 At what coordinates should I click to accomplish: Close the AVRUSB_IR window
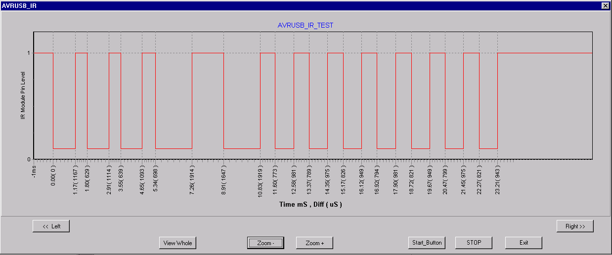click(605, 5)
